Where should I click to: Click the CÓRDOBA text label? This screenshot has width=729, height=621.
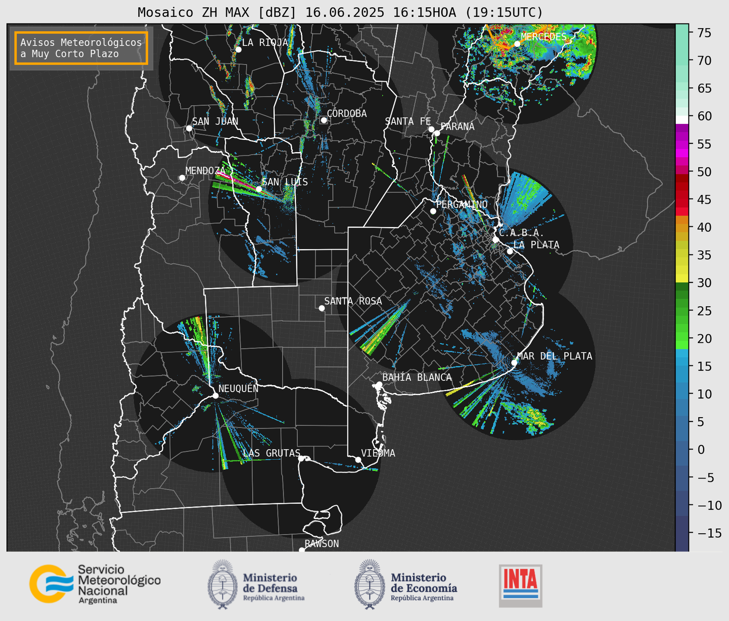347,114
